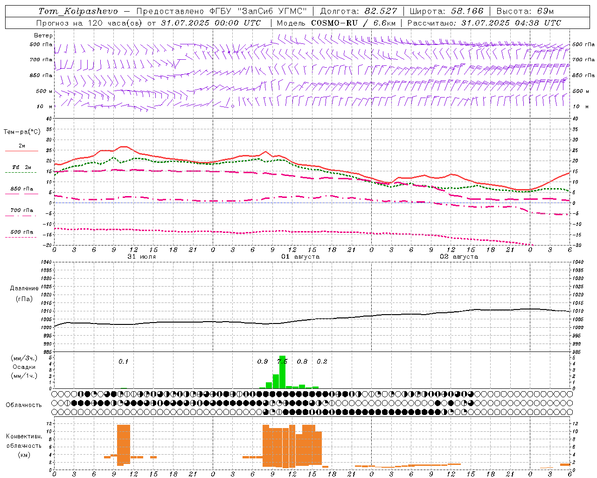Click the elevation label Высота: 69м
The image size is (597, 478).
coord(525,11)
